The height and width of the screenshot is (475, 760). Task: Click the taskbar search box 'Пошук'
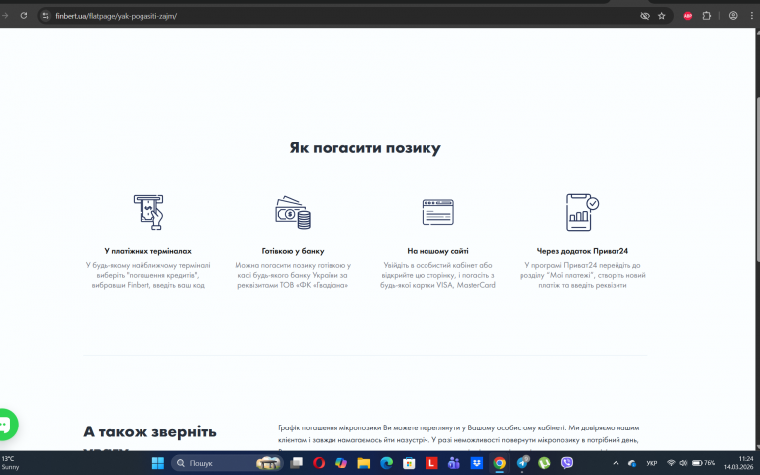coord(228,463)
